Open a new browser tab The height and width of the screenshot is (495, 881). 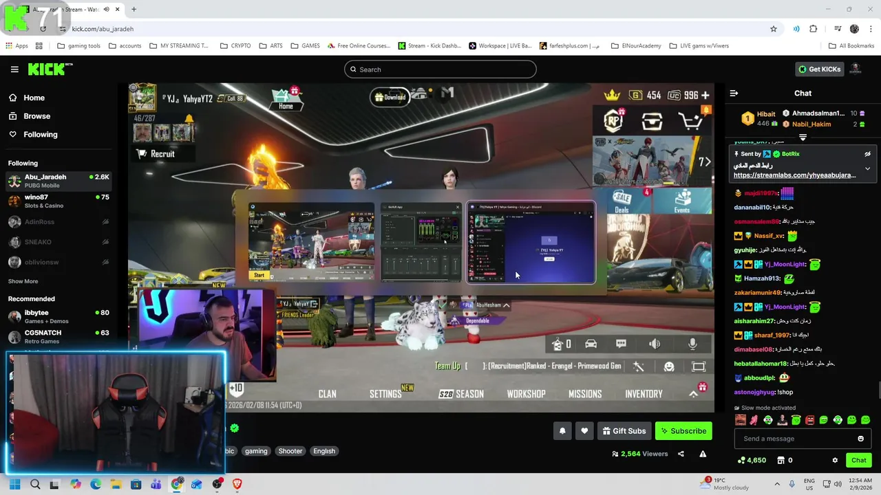[x=134, y=10]
